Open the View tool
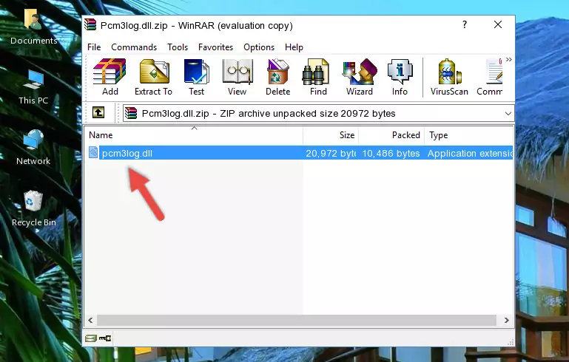 [x=238, y=77]
